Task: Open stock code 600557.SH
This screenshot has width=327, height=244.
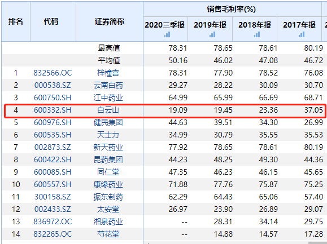Action: [53, 184]
